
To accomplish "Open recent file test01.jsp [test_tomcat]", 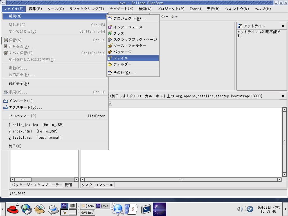I will 55,138.
